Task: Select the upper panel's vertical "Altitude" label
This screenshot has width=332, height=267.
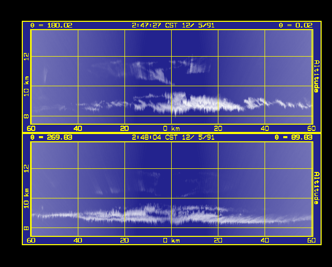Action: click(317, 76)
